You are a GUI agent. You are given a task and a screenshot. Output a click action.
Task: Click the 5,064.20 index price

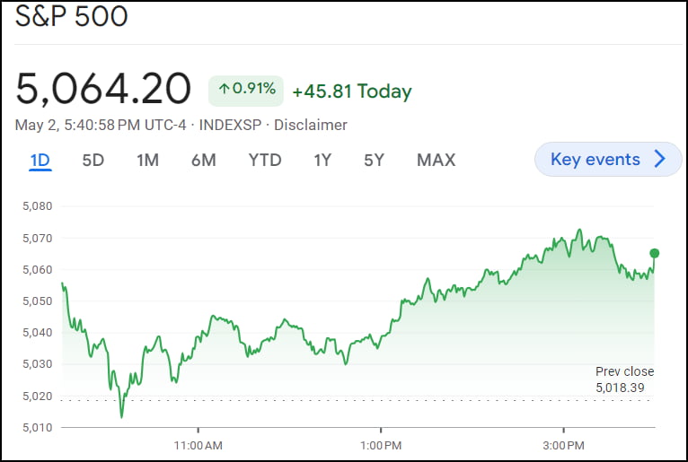tap(103, 89)
